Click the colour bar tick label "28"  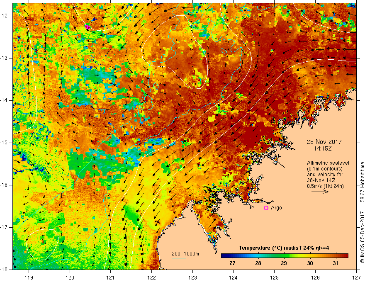258,263
